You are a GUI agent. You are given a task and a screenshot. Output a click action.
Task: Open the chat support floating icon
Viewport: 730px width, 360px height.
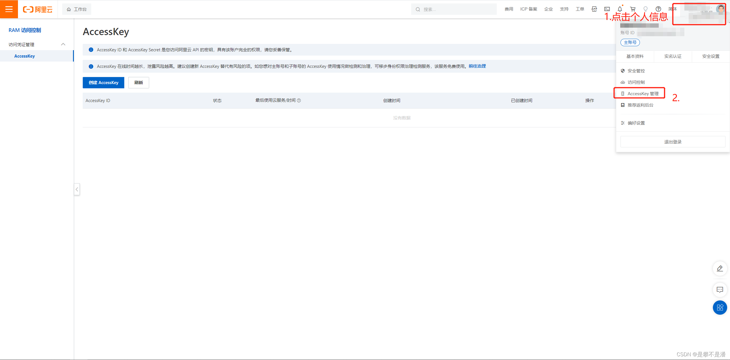(x=720, y=290)
